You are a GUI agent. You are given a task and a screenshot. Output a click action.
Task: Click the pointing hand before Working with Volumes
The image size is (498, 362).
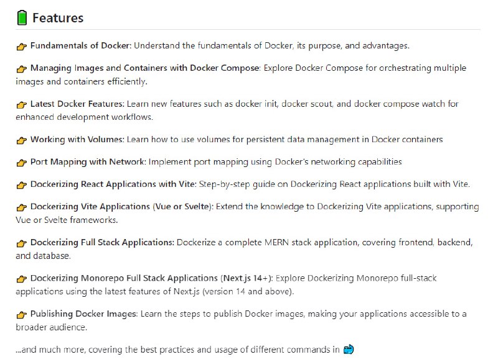[22, 140]
